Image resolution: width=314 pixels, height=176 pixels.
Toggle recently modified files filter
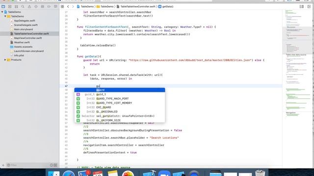pyautogui.click(x=52, y=165)
